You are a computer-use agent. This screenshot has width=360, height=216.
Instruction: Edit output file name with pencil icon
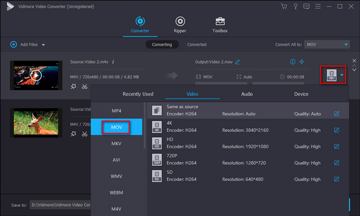tap(238, 62)
